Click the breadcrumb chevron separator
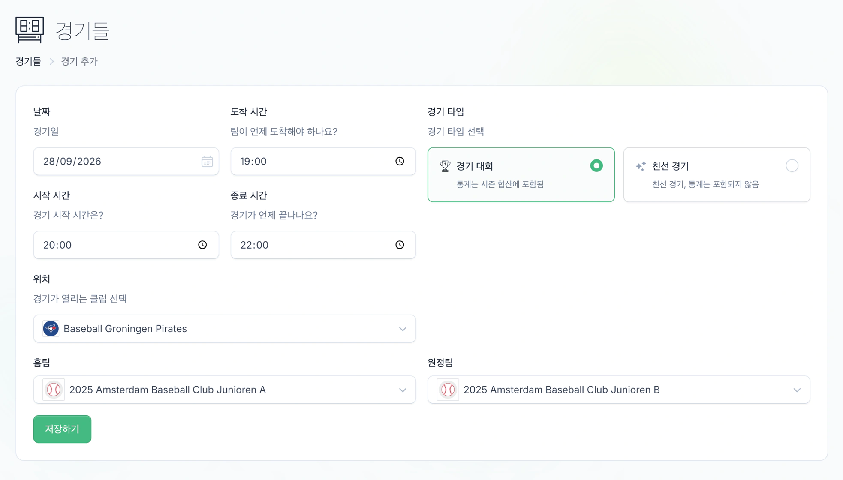 pos(51,61)
